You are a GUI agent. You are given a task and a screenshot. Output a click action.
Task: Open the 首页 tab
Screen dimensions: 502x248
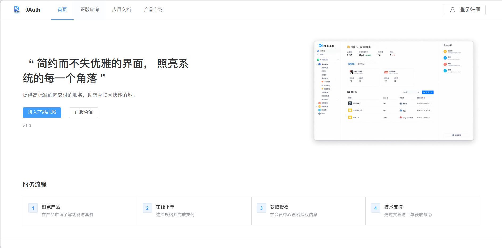tap(62, 10)
